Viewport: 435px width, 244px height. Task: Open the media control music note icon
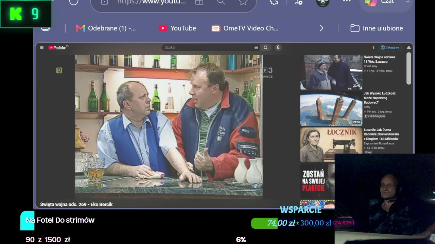pos(299,2)
